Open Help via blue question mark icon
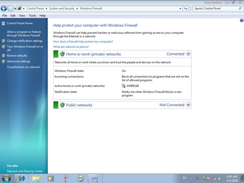 (242, 20)
